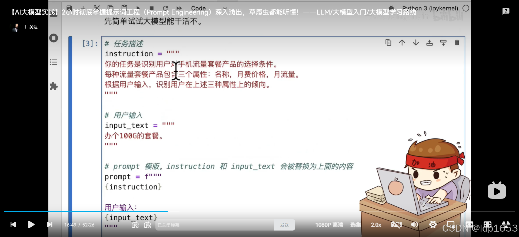The height and width of the screenshot is (237, 519).
Task: Click the Jupyter save notebook icon
Action: [69, 8]
